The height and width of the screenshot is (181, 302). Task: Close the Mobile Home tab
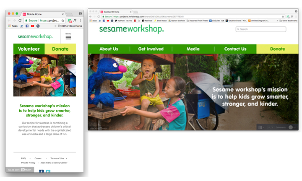tap(62, 14)
